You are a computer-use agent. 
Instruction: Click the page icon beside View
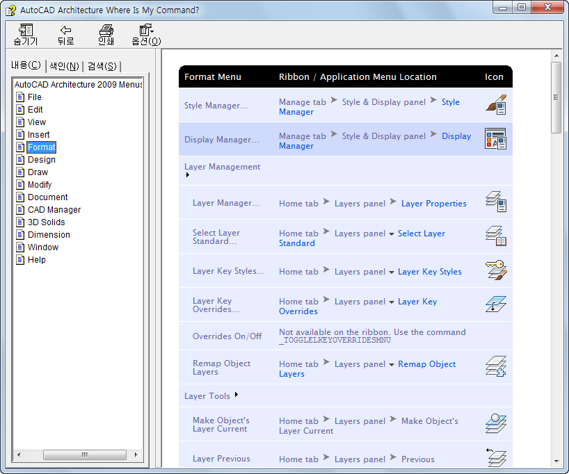(x=20, y=122)
